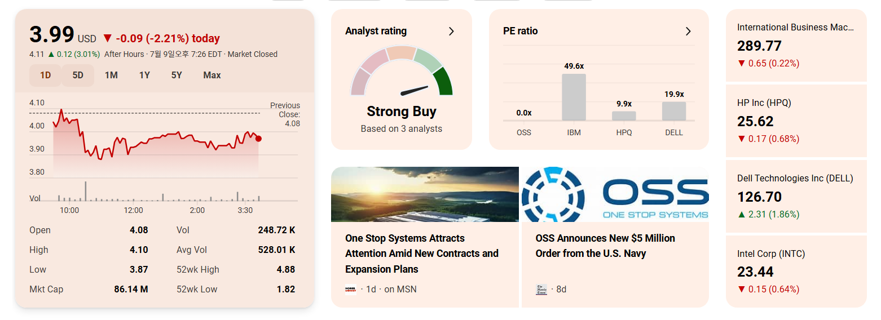Open PE ratio details chevron
The width and height of the screenshot is (881, 320).
[688, 32]
